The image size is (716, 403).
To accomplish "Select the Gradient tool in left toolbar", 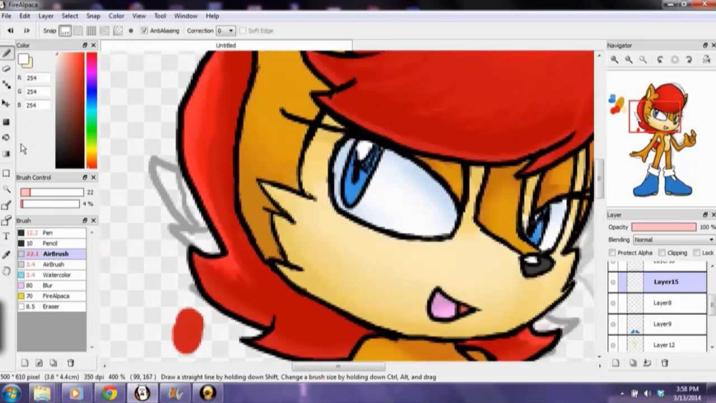I will pyautogui.click(x=7, y=154).
